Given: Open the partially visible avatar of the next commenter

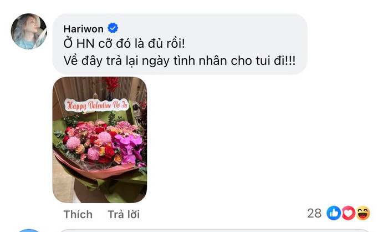Looking at the screenshot, I should (x=29, y=230).
